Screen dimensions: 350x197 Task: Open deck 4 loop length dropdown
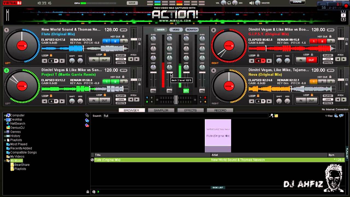click(x=263, y=101)
